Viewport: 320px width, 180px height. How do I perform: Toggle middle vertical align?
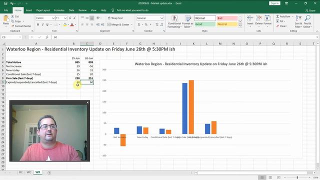tap(87, 18)
